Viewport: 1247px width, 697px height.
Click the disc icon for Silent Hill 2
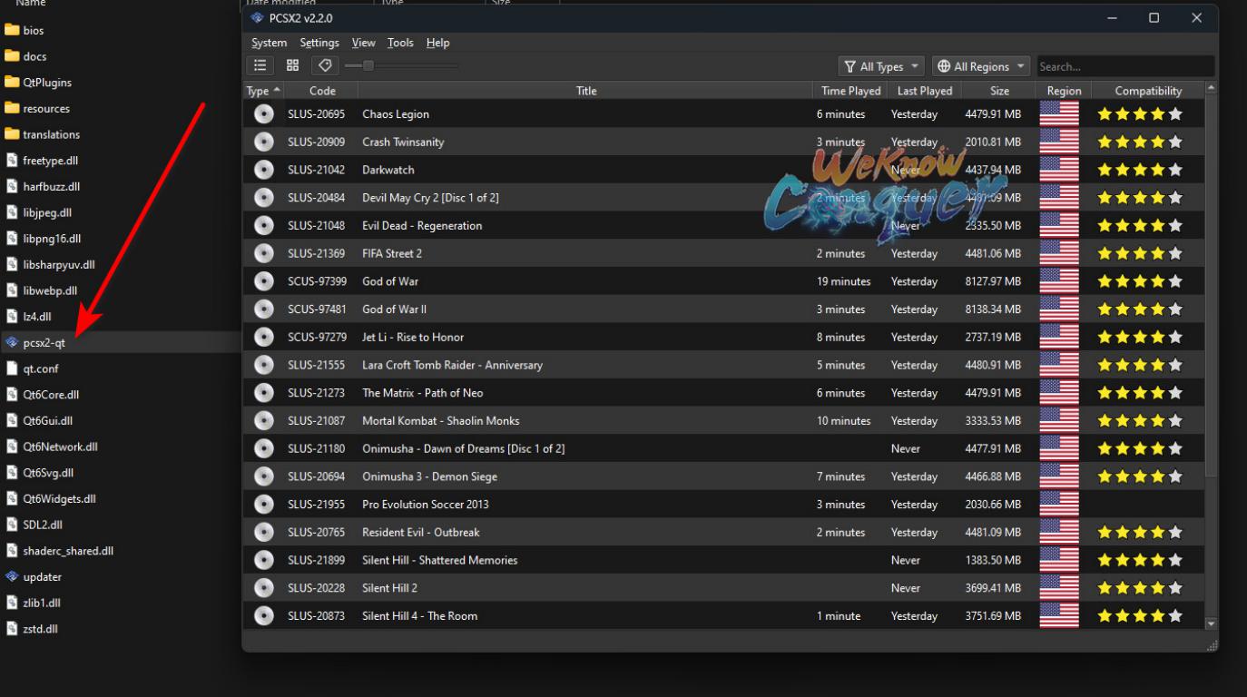click(x=264, y=588)
